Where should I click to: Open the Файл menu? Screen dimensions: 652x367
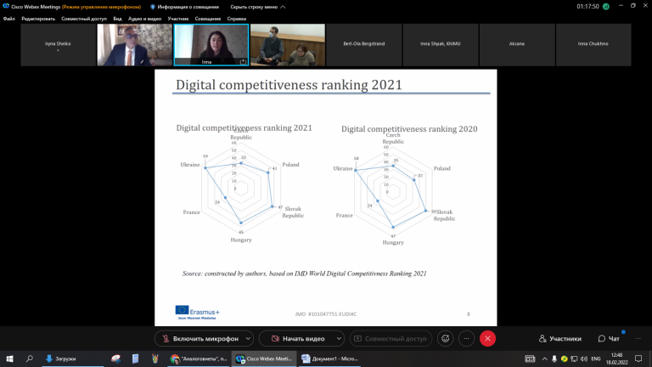point(9,19)
